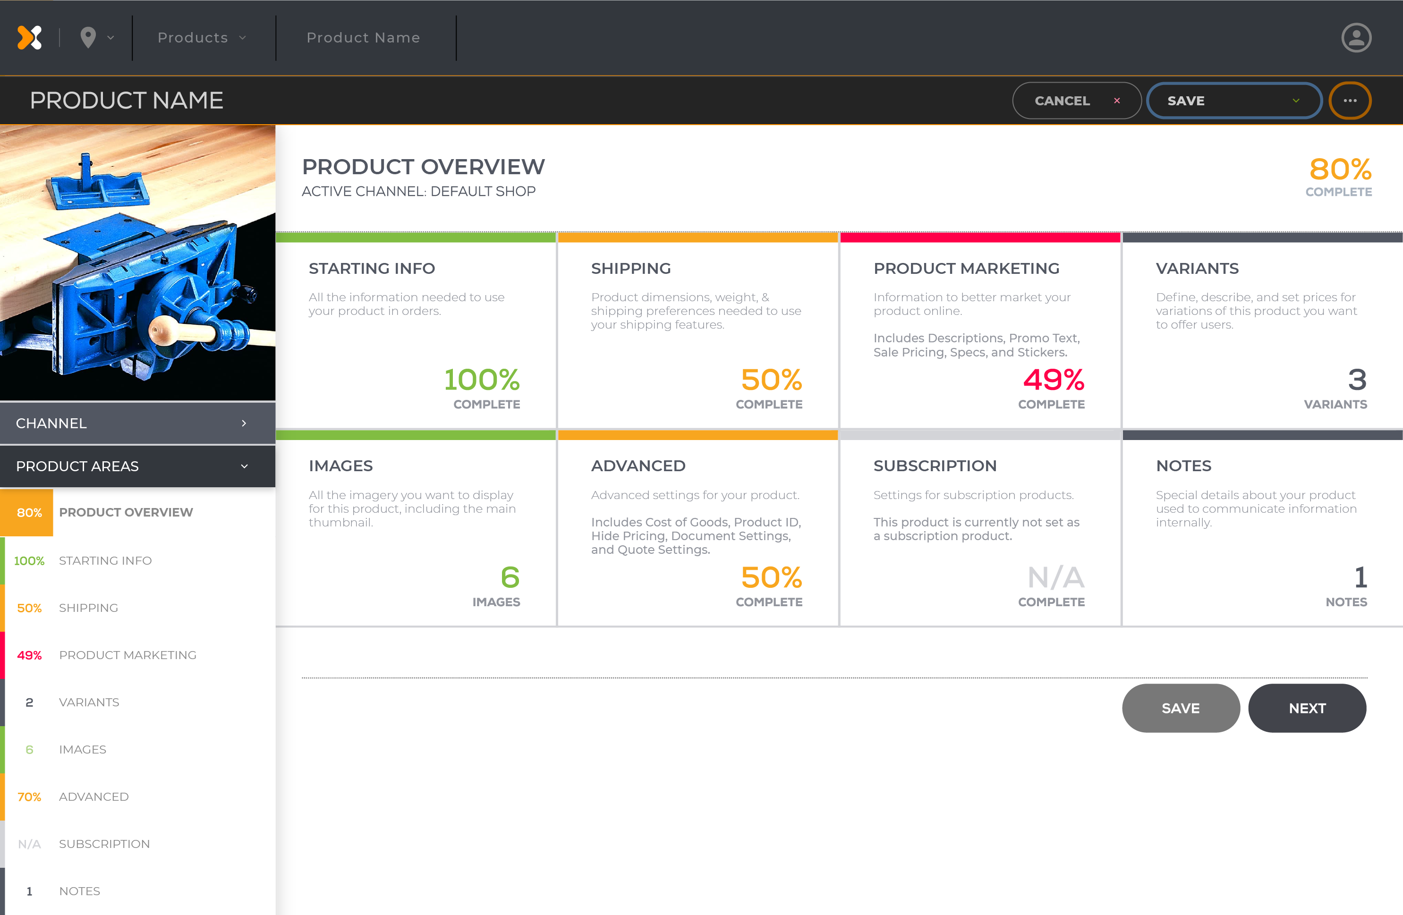The image size is (1403, 915).
Task: Select Advanced 70% sidebar item
Action: click(93, 796)
